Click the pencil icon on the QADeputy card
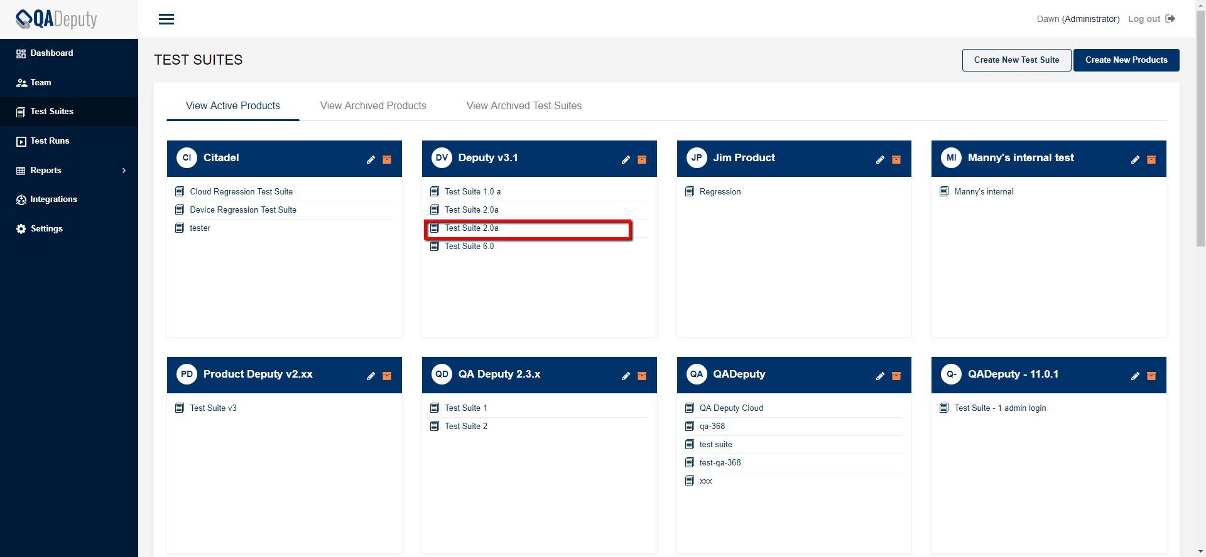Viewport: 1206px width, 557px height. pos(880,376)
